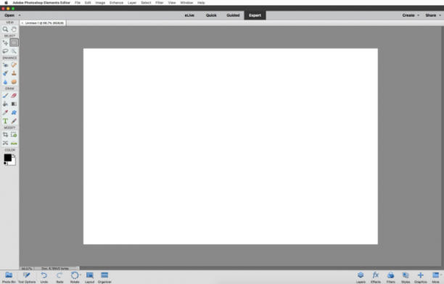
Task: Select the Hand tool
Action: [x=14, y=29]
